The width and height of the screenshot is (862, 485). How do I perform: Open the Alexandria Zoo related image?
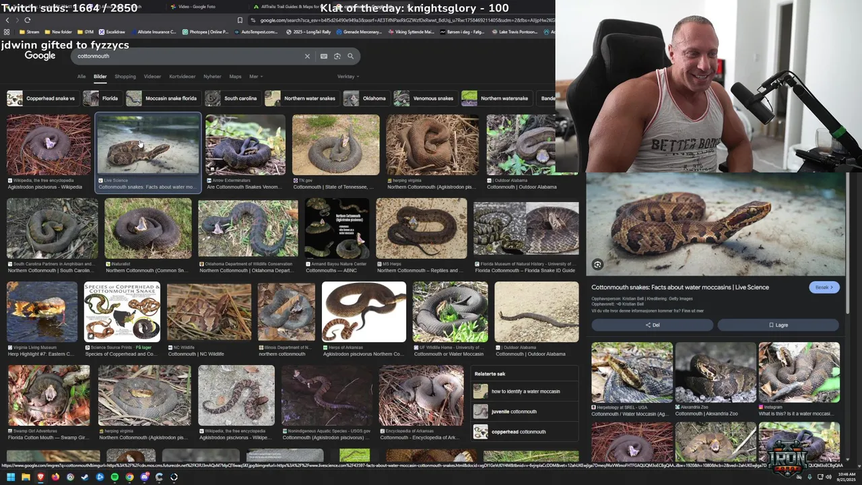[x=715, y=373]
